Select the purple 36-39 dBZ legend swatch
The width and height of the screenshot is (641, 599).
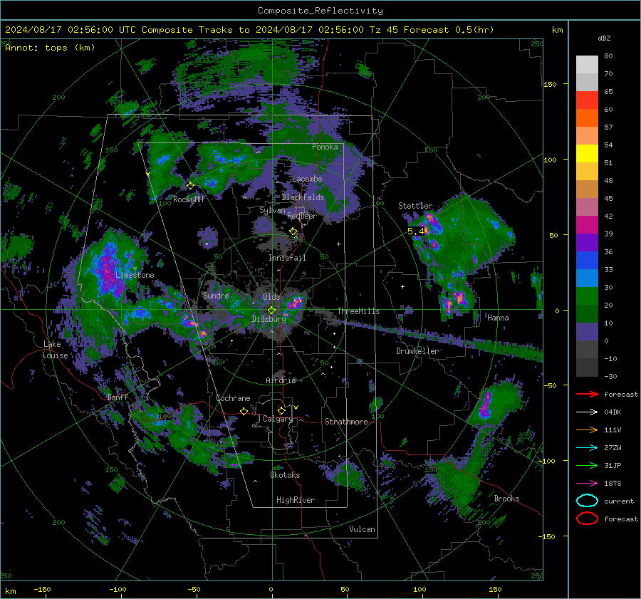[587, 243]
